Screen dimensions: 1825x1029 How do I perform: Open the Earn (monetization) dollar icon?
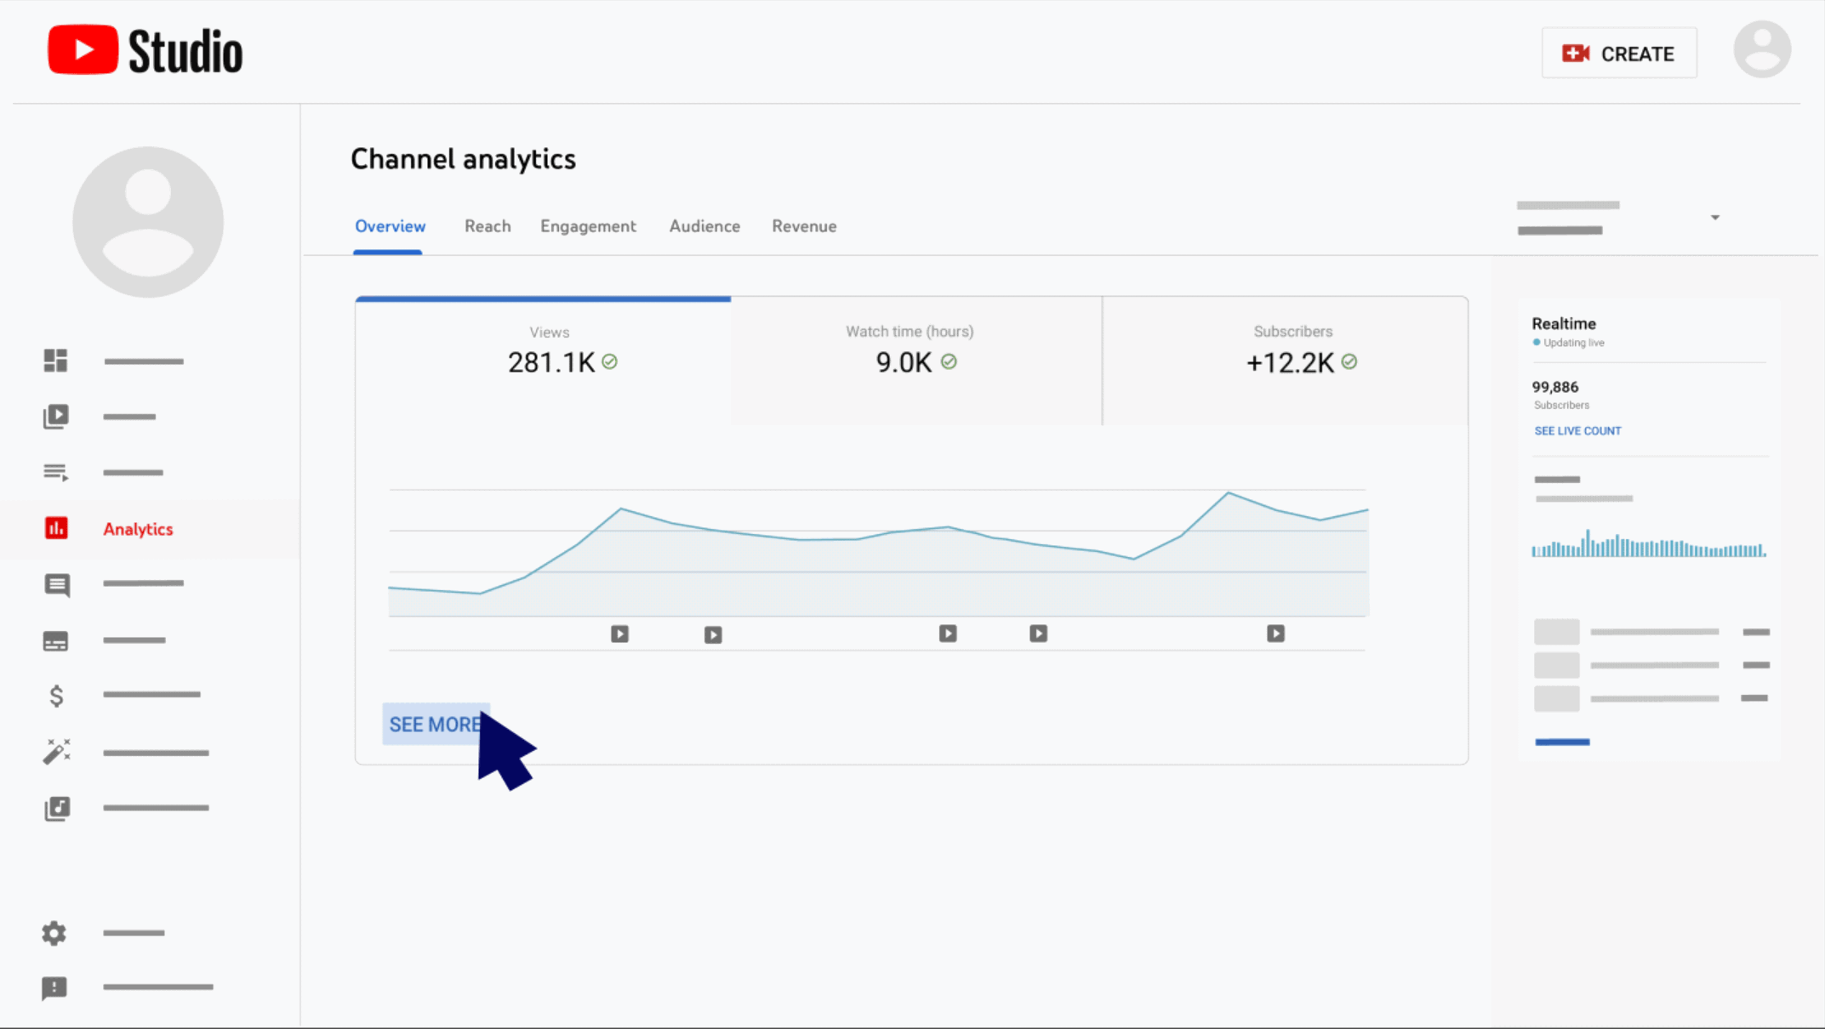point(55,696)
